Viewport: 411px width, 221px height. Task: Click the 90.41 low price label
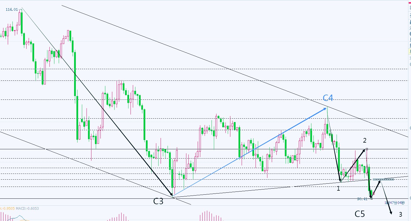[x=362, y=199]
